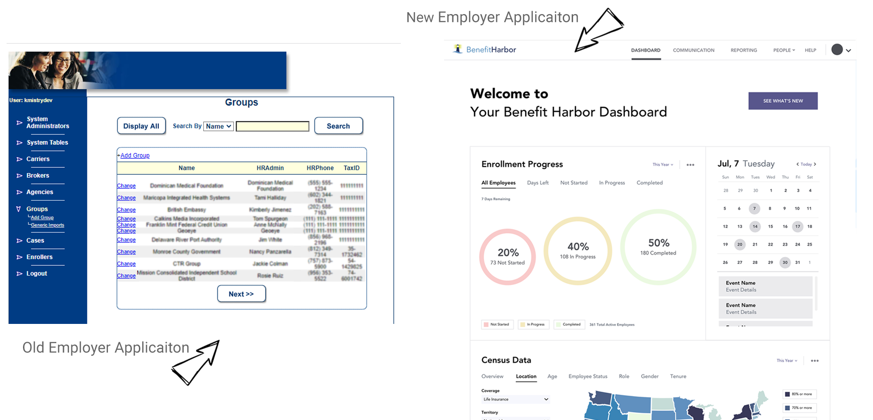Select highlighted calendar day 7
873x420 pixels.
(754, 209)
